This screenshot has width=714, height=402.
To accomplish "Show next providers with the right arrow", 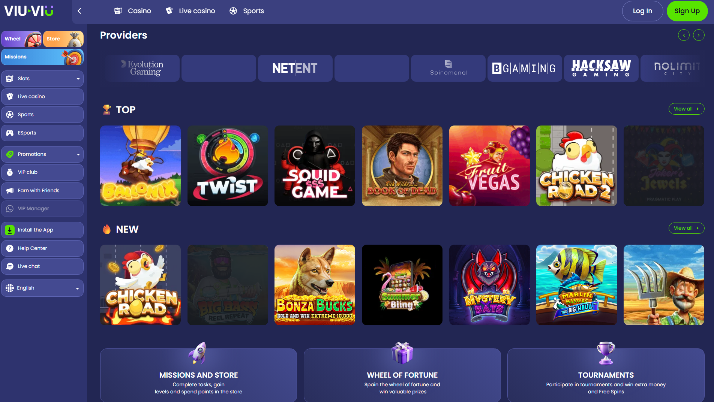I will (x=699, y=35).
